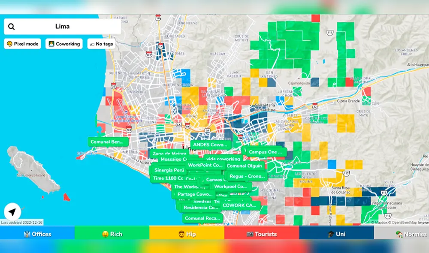
Task: Click the graduation cap icon next to Uni
Action: click(x=330, y=234)
